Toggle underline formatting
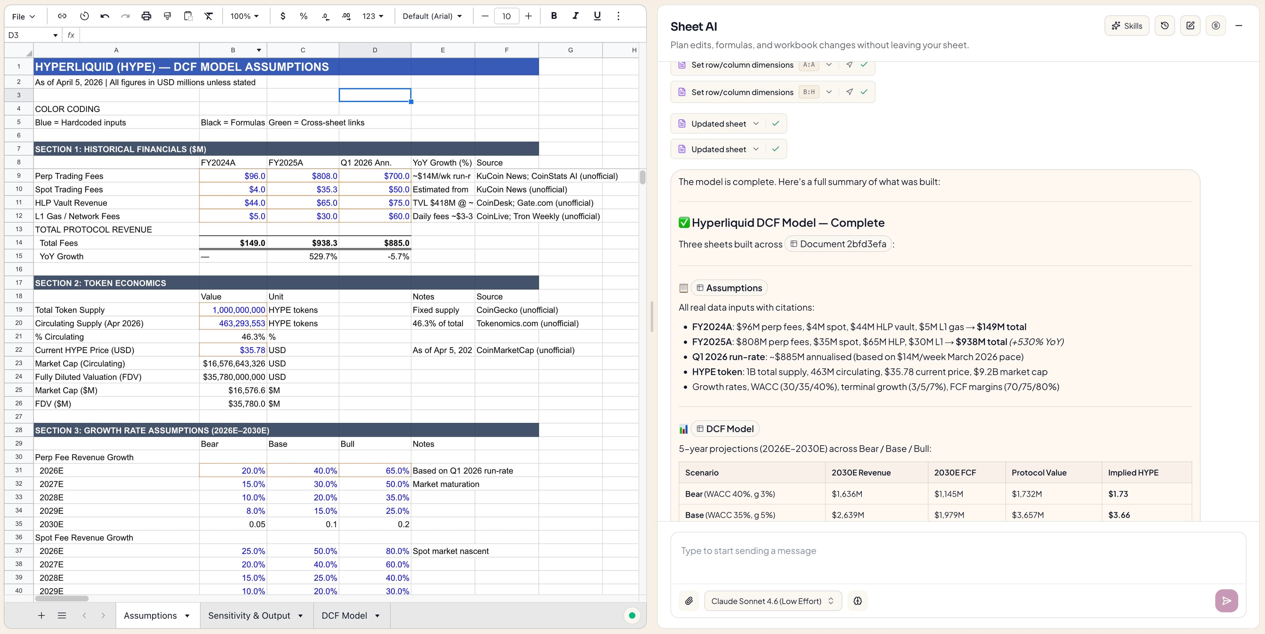This screenshot has width=1265, height=634. [597, 16]
